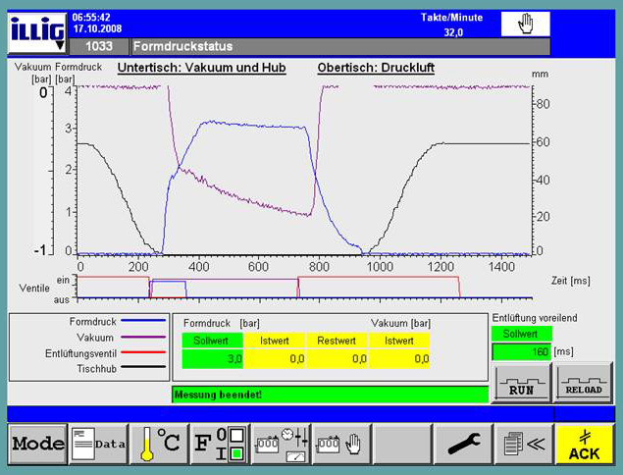Click the green Entlüftung Sollwert label
The image size is (623, 475).
click(521, 334)
